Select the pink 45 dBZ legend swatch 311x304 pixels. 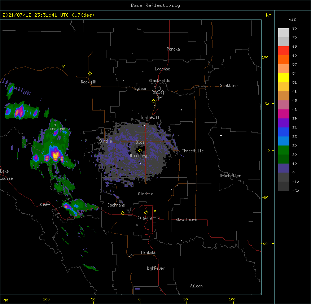point(284,105)
